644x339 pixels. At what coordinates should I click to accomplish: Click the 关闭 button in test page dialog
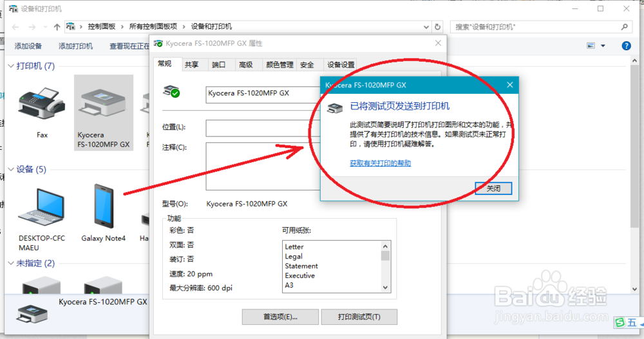[493, 188]
